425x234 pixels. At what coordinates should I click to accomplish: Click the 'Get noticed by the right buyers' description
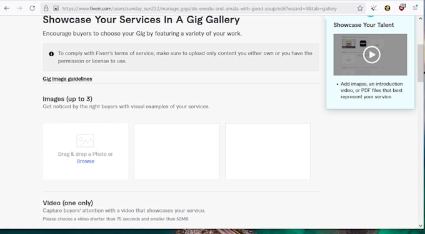click(x=126, y=106)
